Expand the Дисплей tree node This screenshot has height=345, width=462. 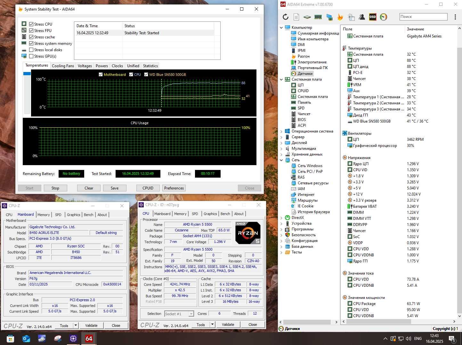[x=281, y=143]
